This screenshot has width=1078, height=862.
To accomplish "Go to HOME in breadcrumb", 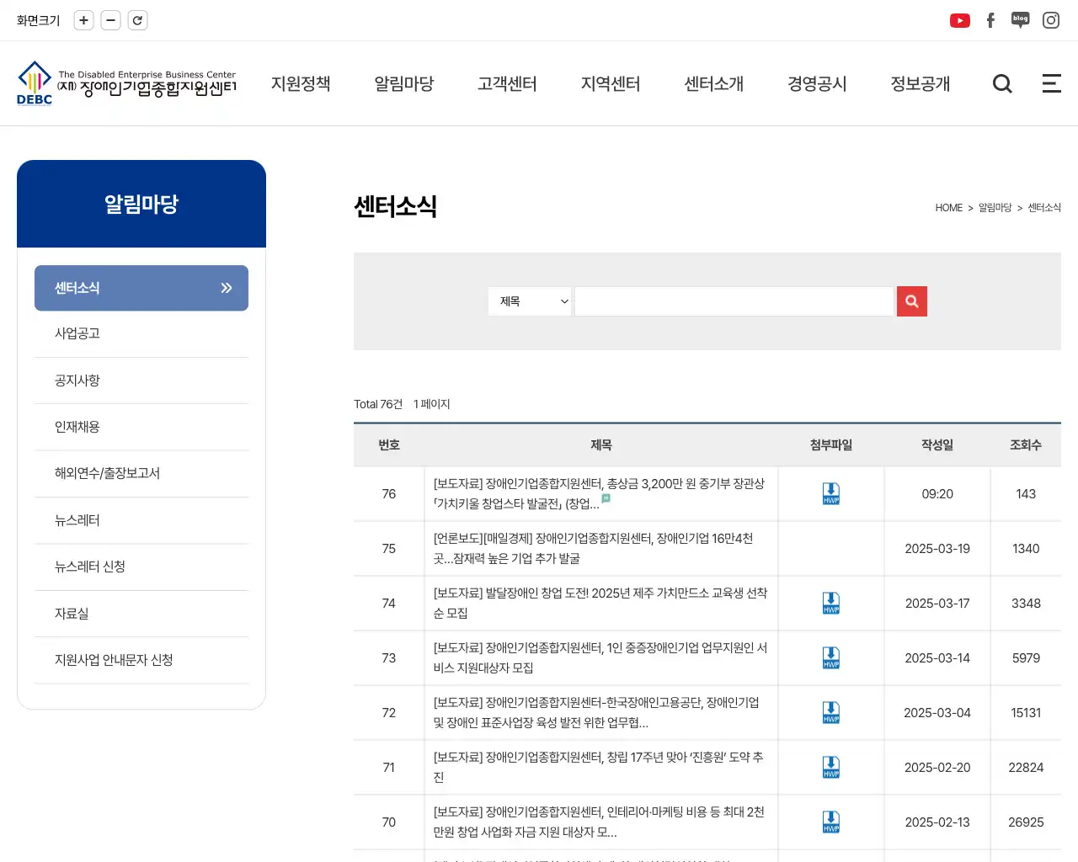I will pos(948,208).
